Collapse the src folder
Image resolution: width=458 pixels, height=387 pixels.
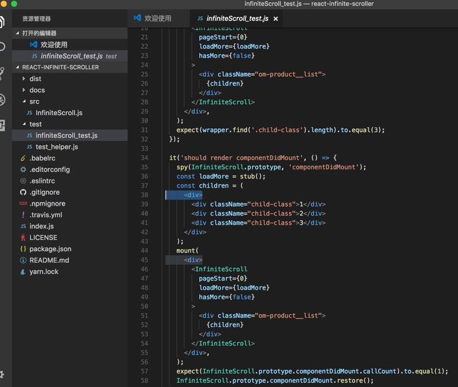(x=34, y=101)
